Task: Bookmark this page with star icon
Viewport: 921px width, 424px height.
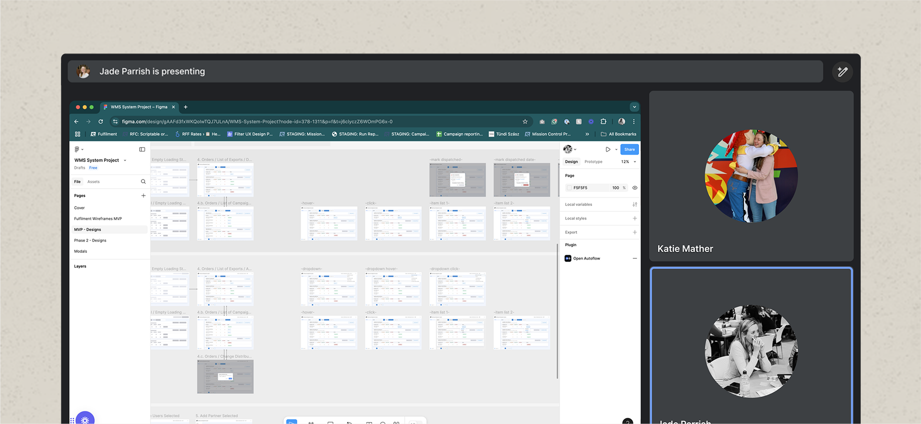Action: point(525,121)
